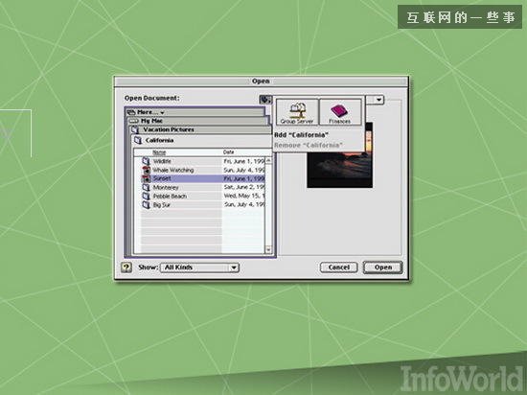The image size is (527, 395).
Task: Click the Cancel button
Action: tap(339, 267)
